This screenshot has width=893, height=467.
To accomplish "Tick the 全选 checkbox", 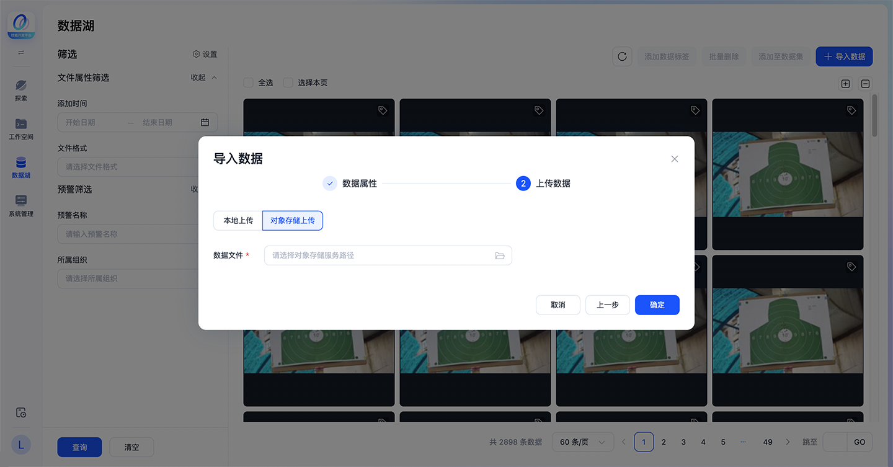I will (248, 82).
